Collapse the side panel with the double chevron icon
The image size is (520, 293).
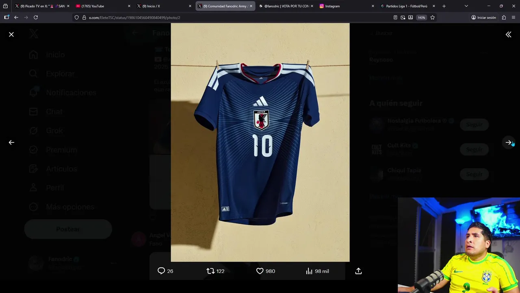click(x=508, y=35)
